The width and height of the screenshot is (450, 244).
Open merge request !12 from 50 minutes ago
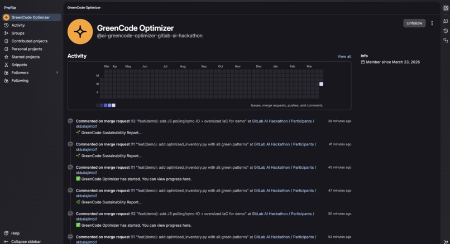pos(133,214)
